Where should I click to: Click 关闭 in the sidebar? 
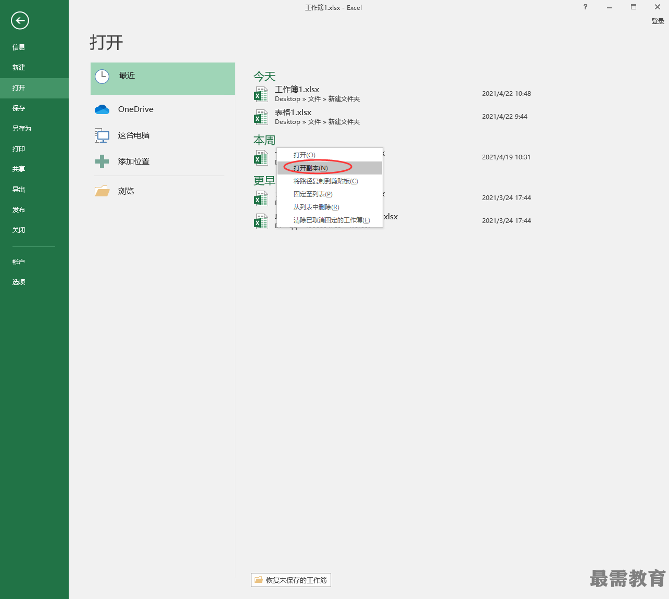coord(34,230)
